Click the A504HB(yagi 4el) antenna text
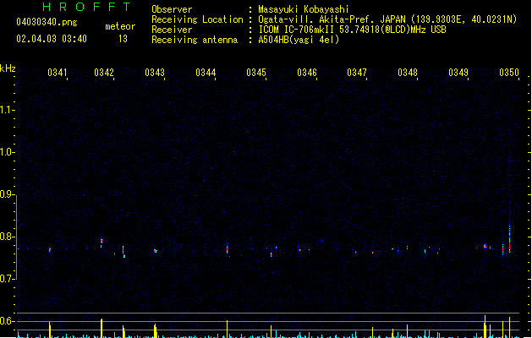Image resolution: width=532 pixels, height=338 pixels. [x=299, y=40]
